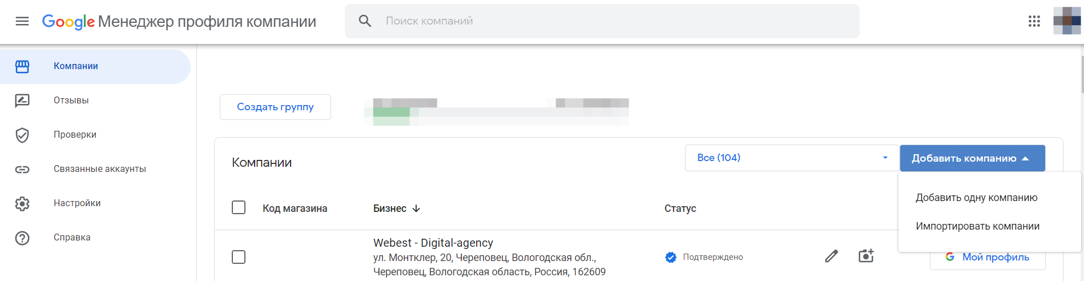Toggle the select-all checkbox in table header
The height and width of the screenshot is (281, 1084).
239,207
